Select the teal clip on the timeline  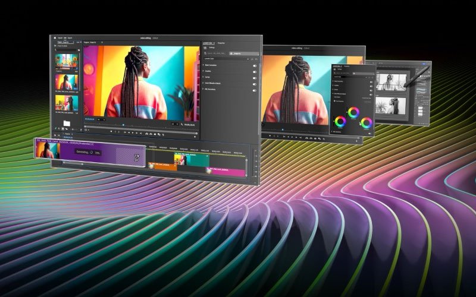(x=198, y=159)
